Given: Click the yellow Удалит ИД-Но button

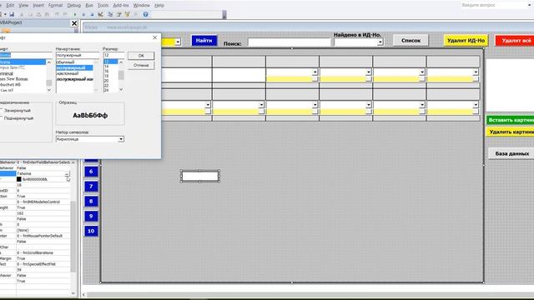Looking at the screenshot, I should 466,41.
